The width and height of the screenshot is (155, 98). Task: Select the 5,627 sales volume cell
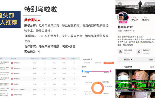tap(54, 73)
